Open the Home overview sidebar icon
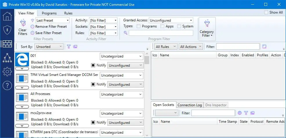The width and height of the screenshot is (286, 138). click(x=7, y=16)
